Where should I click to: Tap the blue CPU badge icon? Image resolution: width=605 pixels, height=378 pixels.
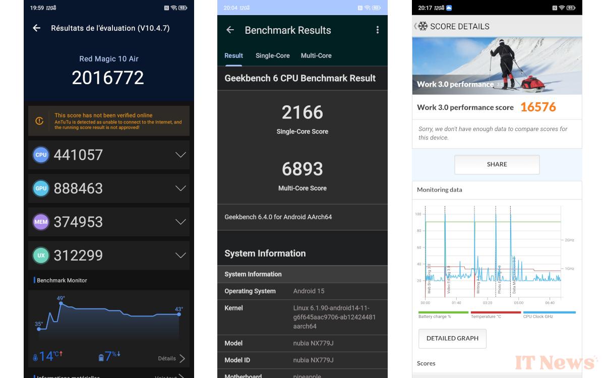pyautogui.click(x=41, y=155)
